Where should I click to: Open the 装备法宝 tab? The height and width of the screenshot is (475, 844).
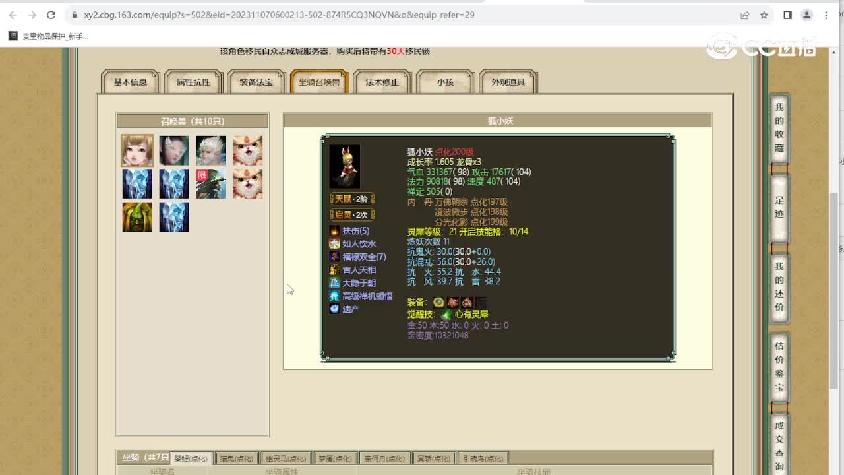(x=256, y=82)
